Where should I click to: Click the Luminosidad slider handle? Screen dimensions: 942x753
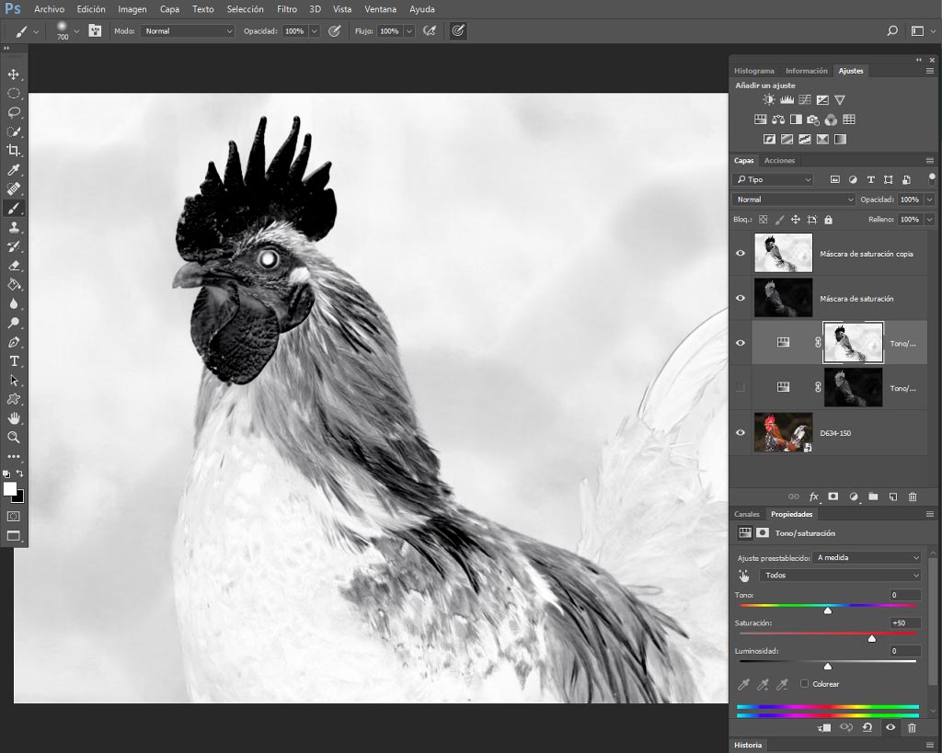click(x=828, y=666)
